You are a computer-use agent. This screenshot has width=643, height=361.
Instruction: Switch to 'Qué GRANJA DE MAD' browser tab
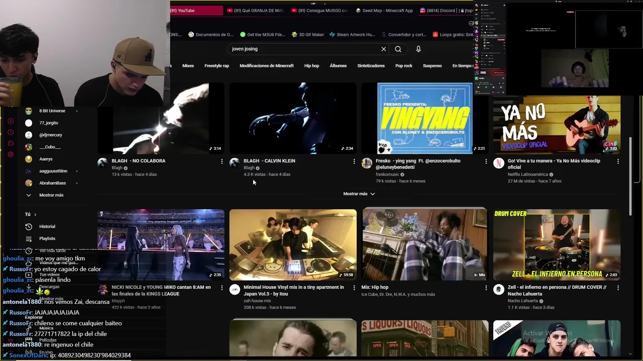(255, 11)
